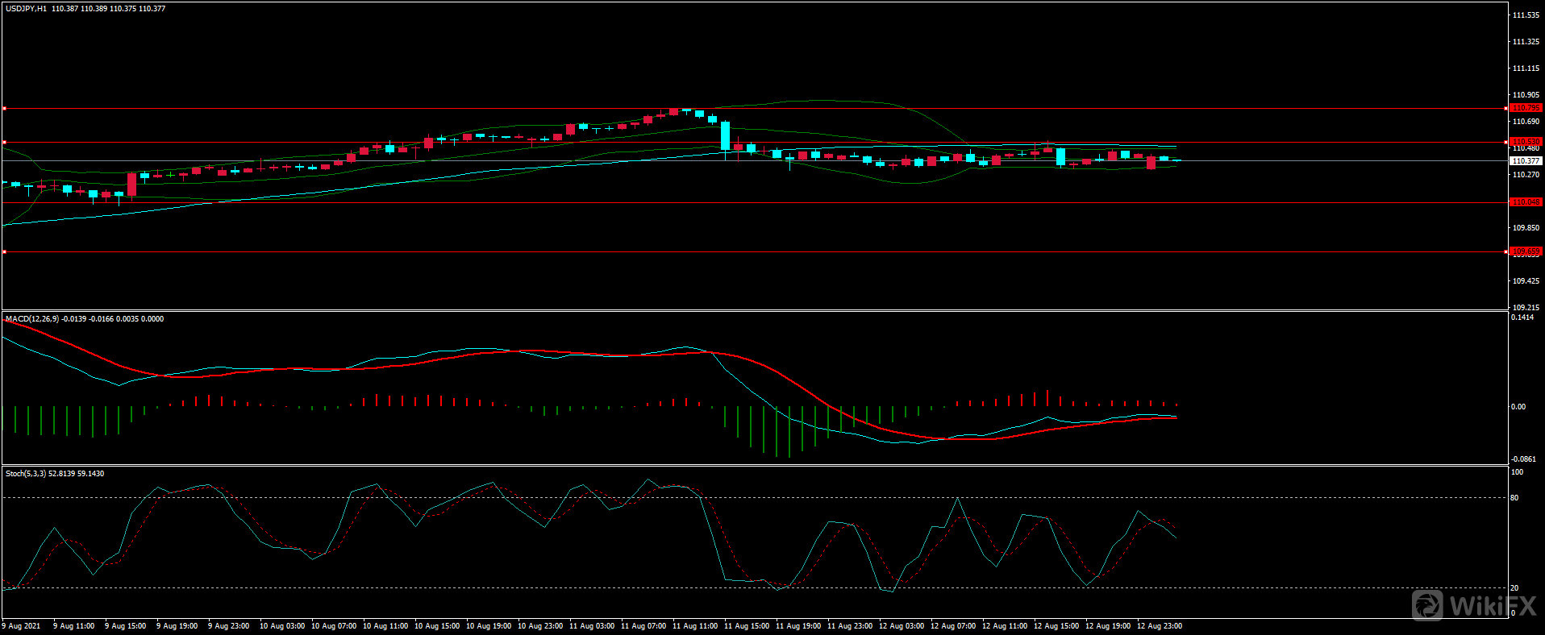Screen dimensions: 1545x635
Task: Click the Stochastic 20 level axis label
Action: pos(1514,588)
